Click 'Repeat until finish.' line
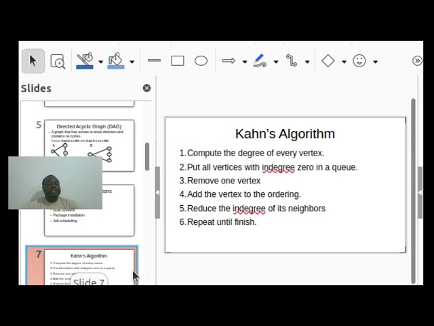Viewport: 434px width, 326px height. [x=222, y=222]
